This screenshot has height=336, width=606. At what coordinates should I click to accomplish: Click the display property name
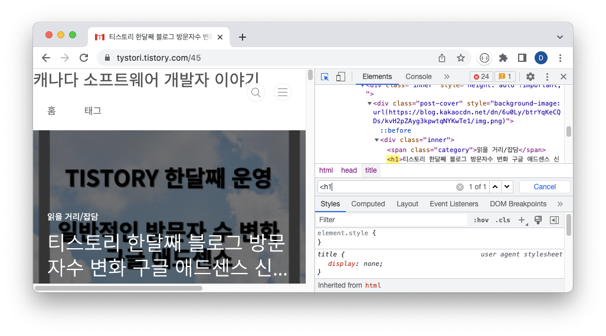coord(342,263)
